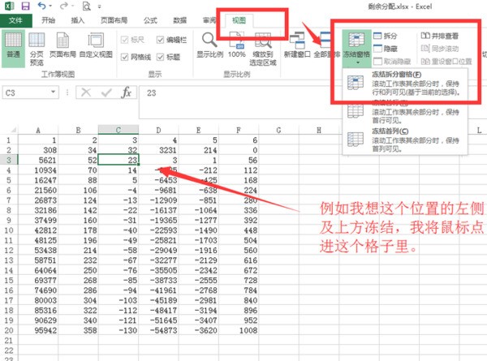
Task: Open 显示比例 zoom dialog
Action: (209, 45)
